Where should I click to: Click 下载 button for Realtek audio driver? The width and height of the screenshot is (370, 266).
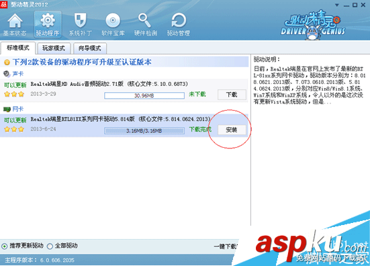point(232,95)
